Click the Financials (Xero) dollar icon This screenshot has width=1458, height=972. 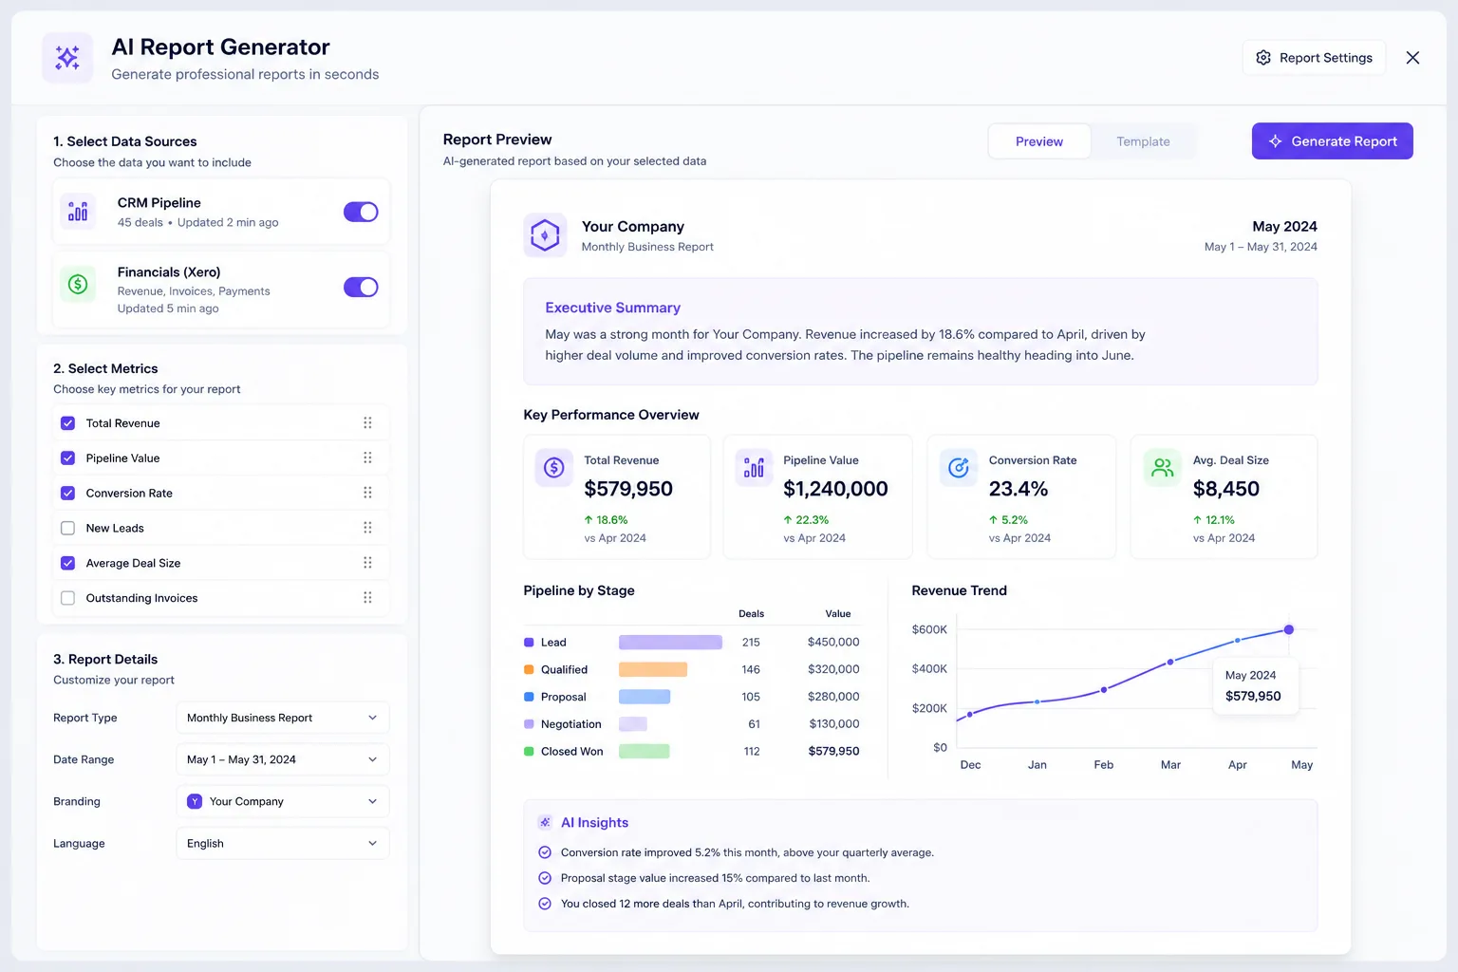coord(78,284)
